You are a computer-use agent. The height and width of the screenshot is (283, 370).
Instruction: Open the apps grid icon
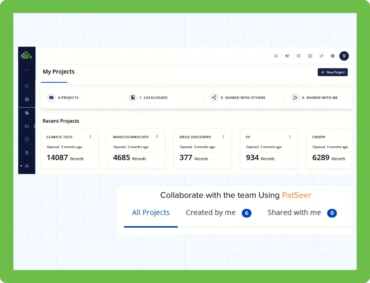tap(310, 56)
